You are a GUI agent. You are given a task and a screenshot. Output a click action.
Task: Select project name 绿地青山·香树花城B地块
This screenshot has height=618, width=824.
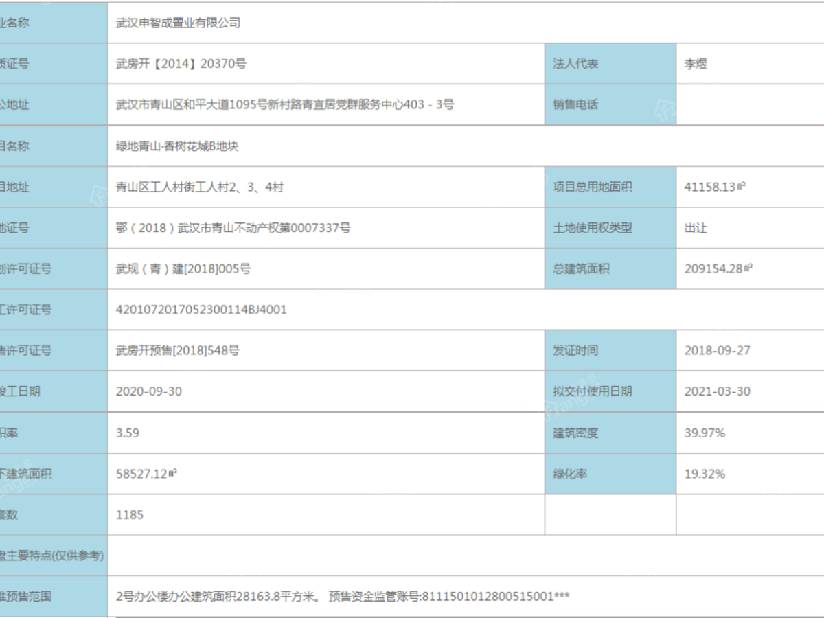coord(177,146)
